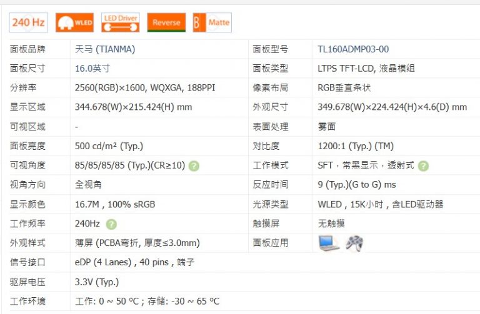Open help icon next to SFT working mode
Image resolution: width=480 pixels, height=314 pixels.
[423, 166]
